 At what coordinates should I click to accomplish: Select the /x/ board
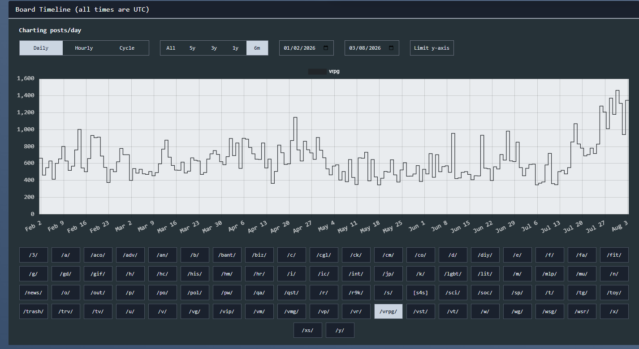coord(614,311)
